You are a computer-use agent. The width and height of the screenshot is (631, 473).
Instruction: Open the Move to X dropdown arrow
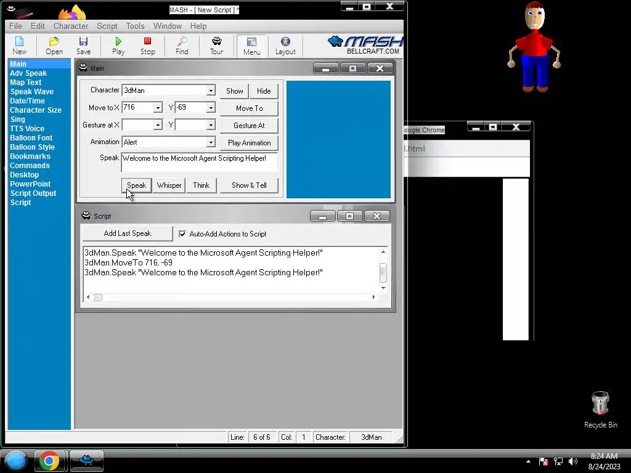click(x=158, y=108)
